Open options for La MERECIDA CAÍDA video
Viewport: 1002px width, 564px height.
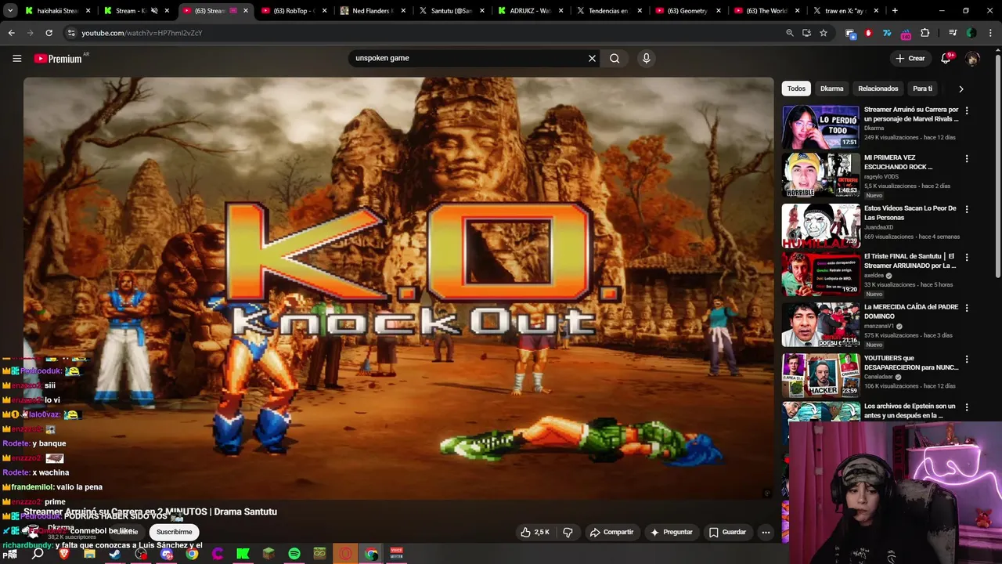point(967,308)
